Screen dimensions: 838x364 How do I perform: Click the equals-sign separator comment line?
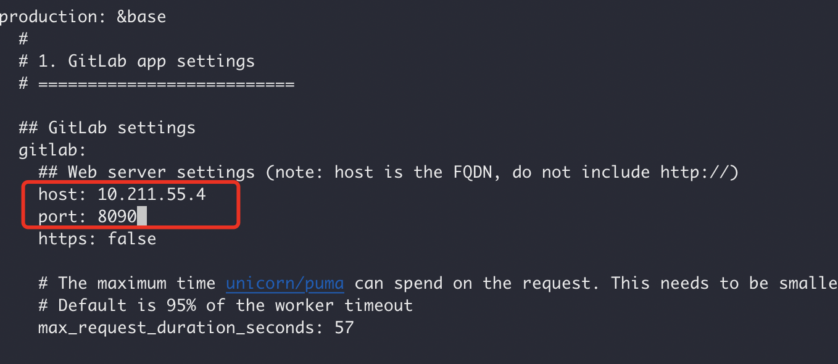pyautogui.click(x=157, y=83)
